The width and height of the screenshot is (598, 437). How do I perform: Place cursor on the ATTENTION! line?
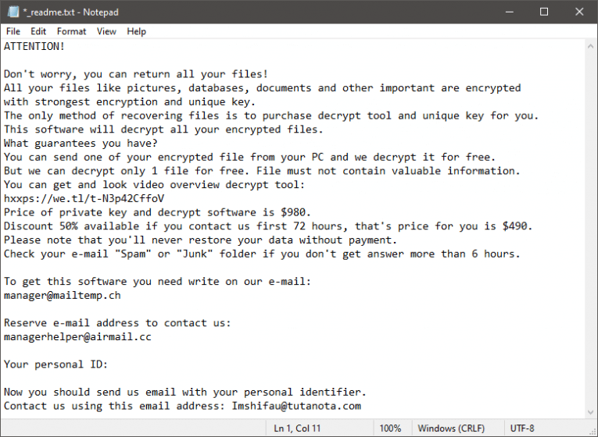34,47
